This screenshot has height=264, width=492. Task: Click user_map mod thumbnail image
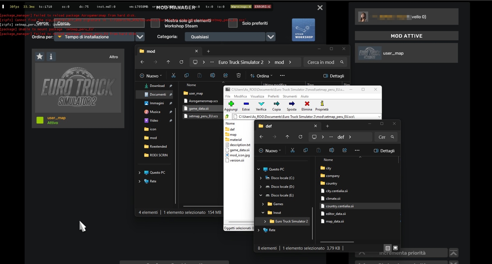78,88
